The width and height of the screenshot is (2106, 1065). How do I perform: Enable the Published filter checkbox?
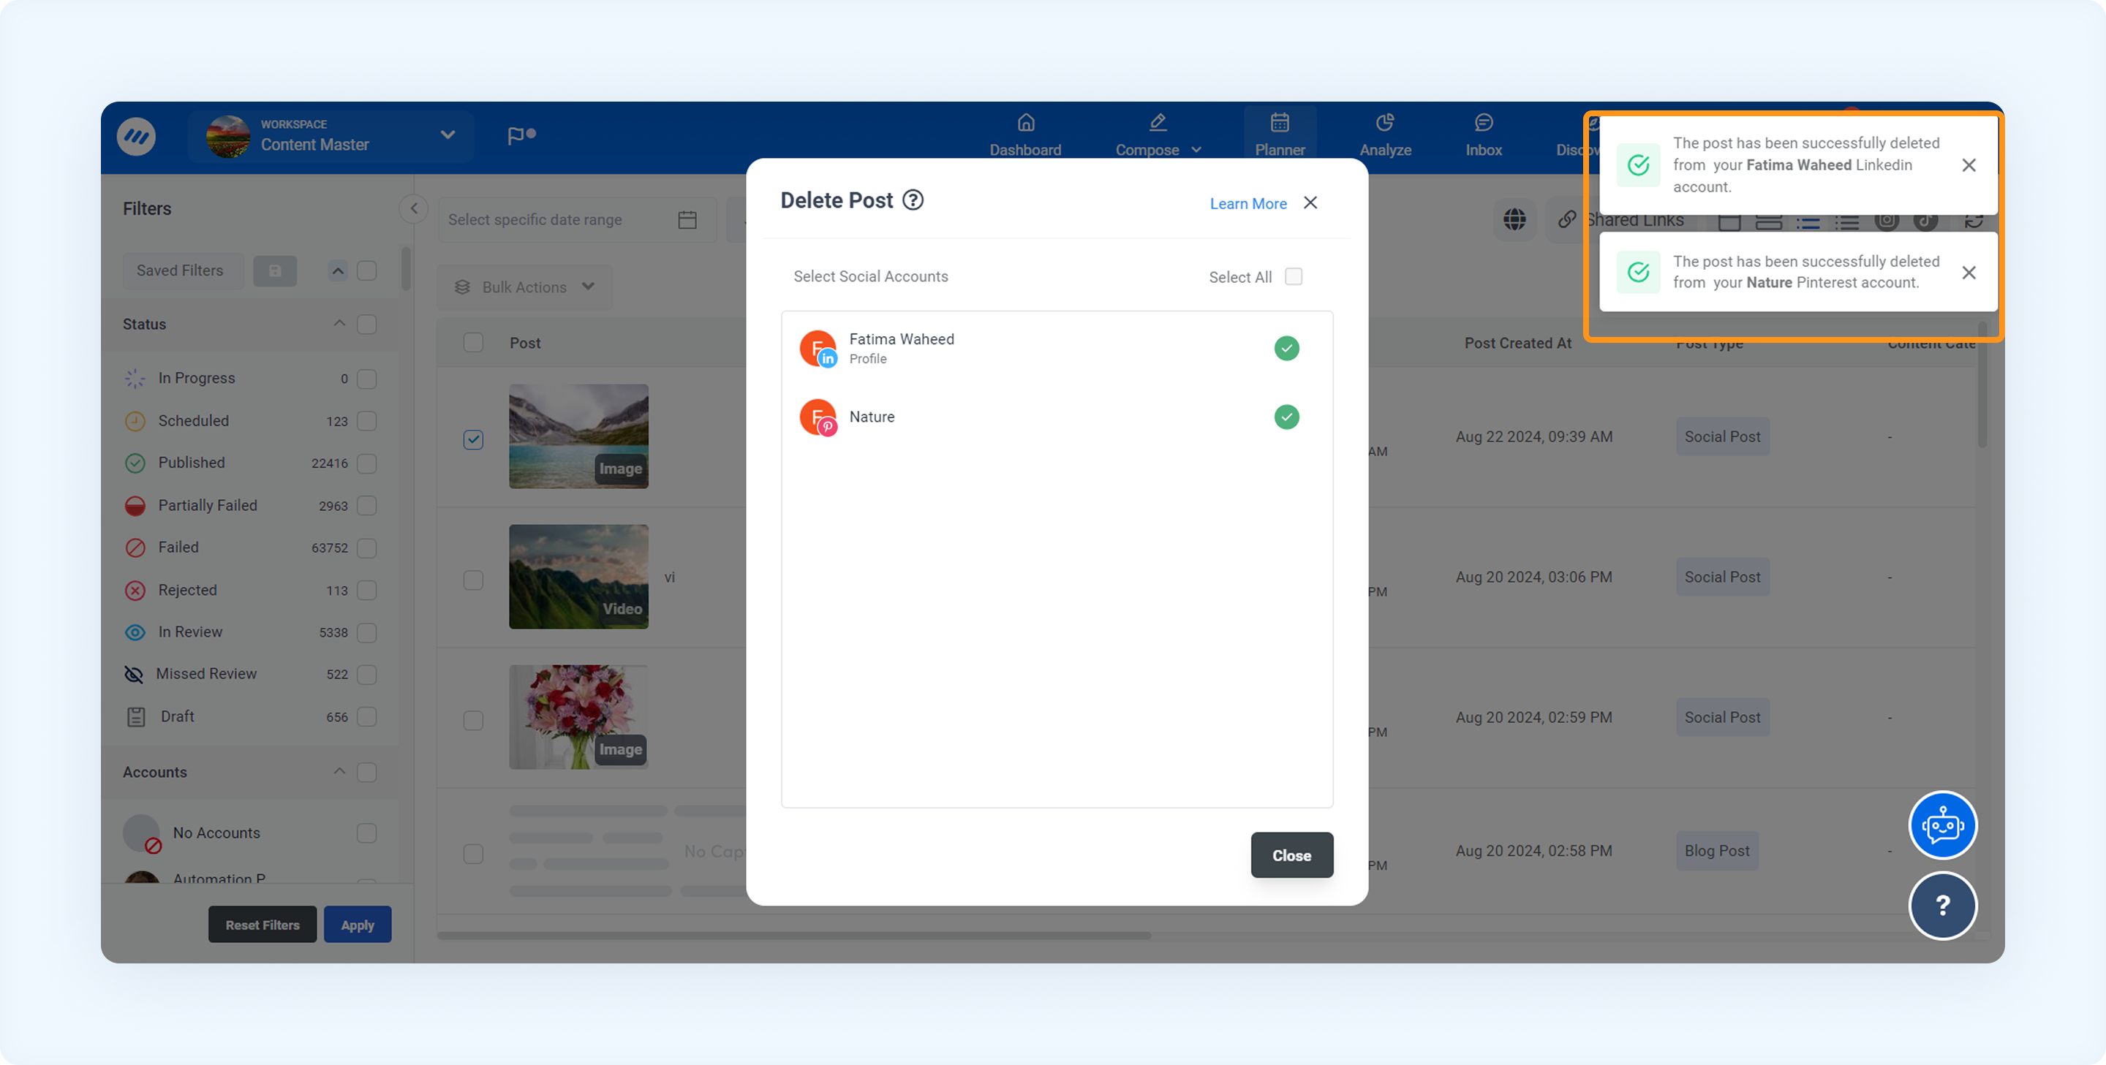click(x=367, y=463)
